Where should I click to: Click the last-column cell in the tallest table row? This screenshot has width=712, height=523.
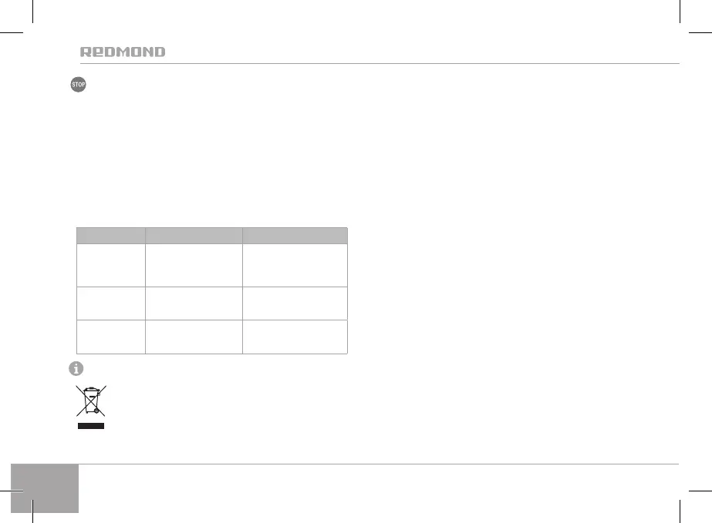(x=295, y=266)
